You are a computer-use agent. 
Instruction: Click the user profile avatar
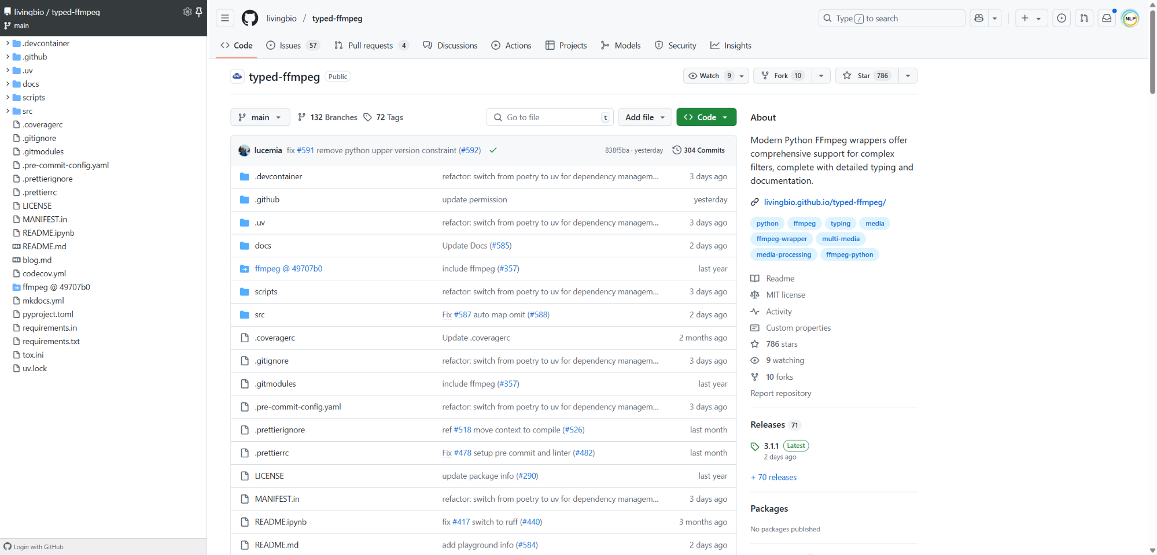pyautogui.click(x=1130, y=18)
